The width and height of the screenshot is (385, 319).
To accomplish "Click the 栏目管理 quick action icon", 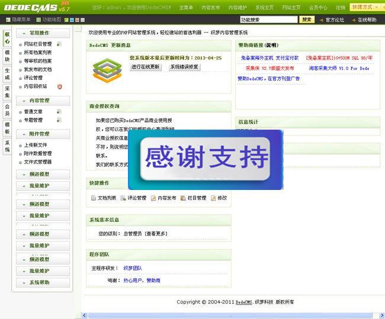I will 183,198.
